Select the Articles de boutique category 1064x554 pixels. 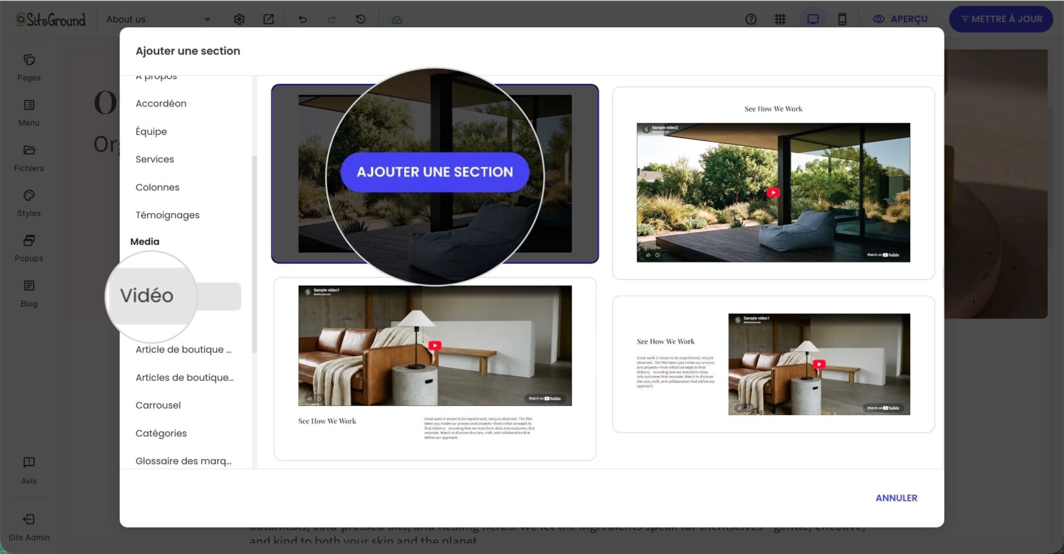coord(185,378)
